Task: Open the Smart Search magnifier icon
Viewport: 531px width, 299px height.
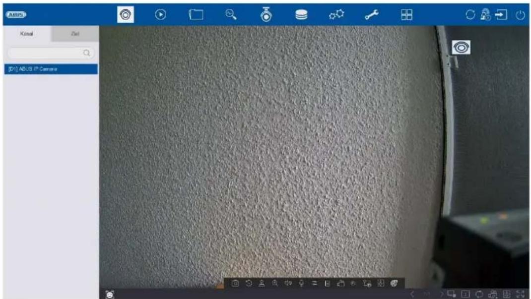Action: point(231,14)
